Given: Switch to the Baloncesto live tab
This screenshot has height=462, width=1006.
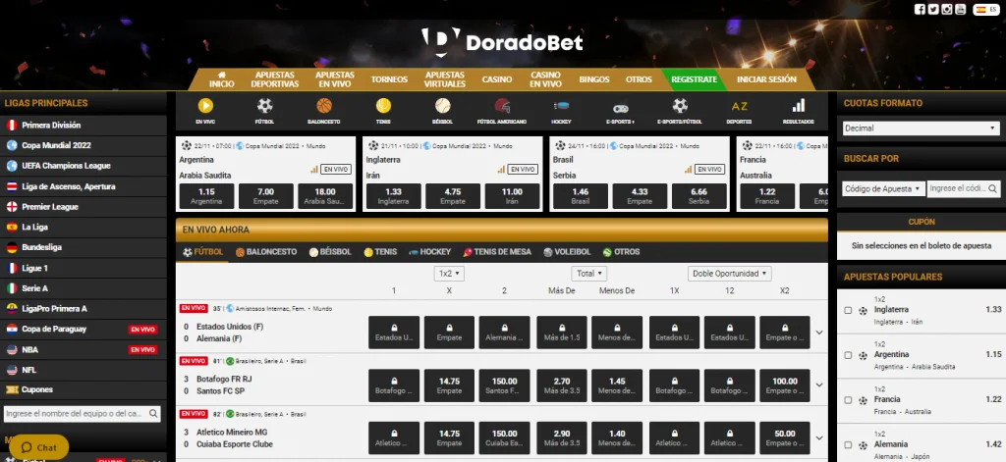Looking at the screenshot, I should (x=266, y=252).
